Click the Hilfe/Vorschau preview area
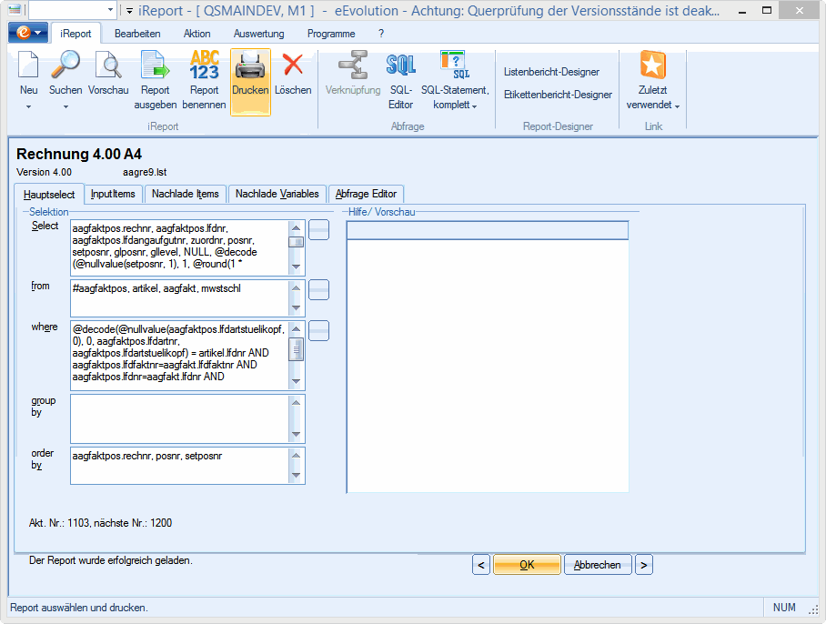 pos(488,367)
